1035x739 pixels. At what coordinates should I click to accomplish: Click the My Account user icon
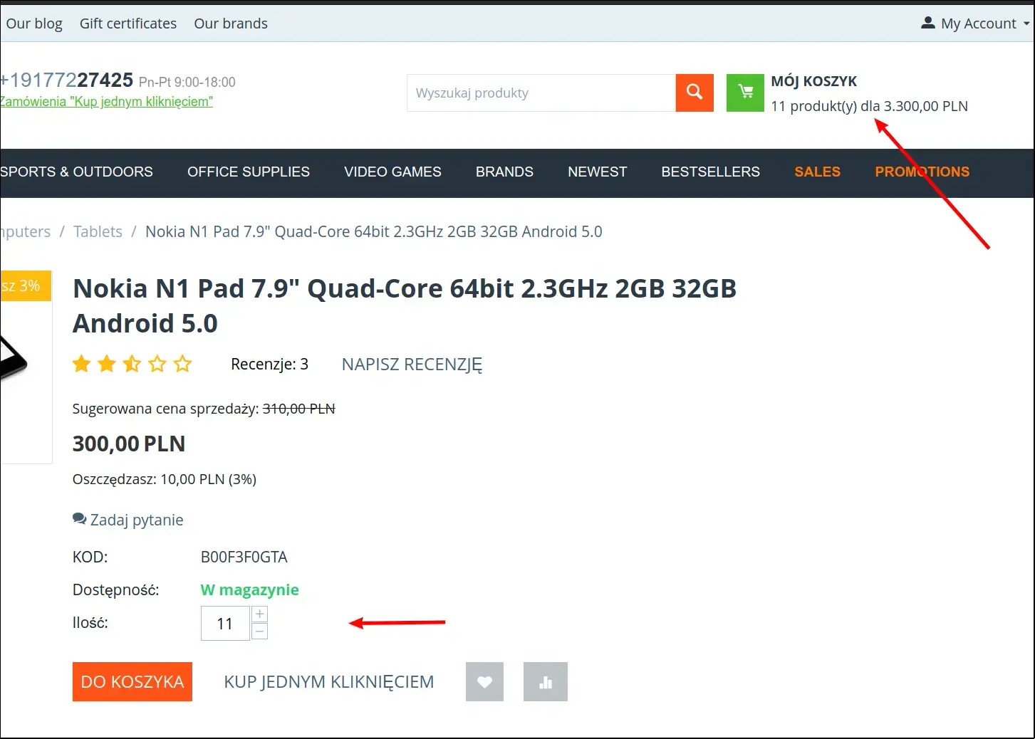click(x=927, y=23)
